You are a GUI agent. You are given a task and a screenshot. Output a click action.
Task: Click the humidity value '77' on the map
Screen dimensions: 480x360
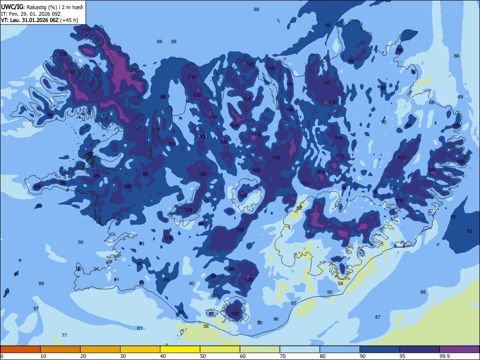tap(64, 335)
